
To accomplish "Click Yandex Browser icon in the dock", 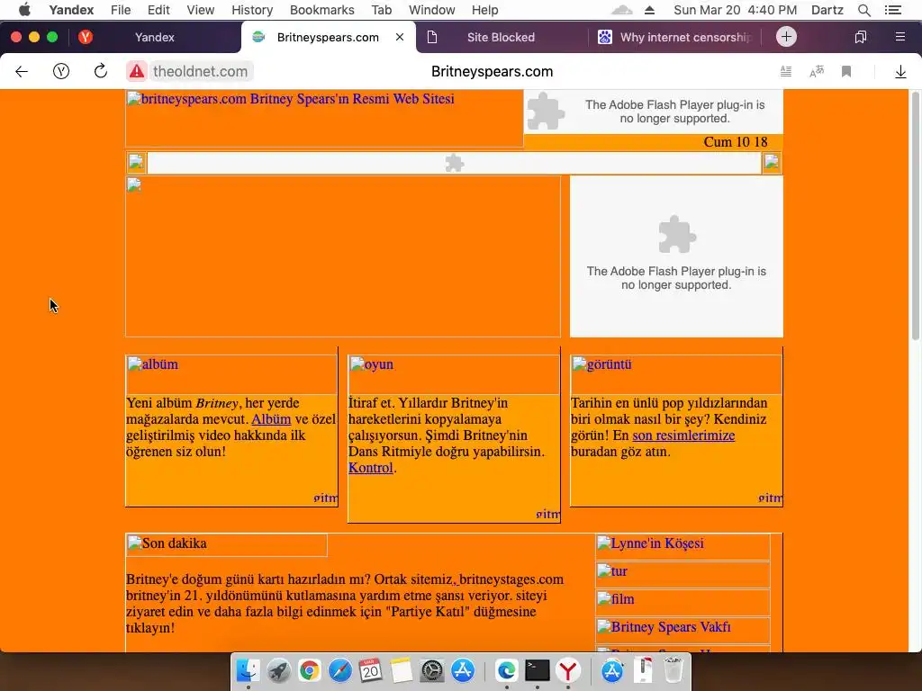I will [567, 670].
